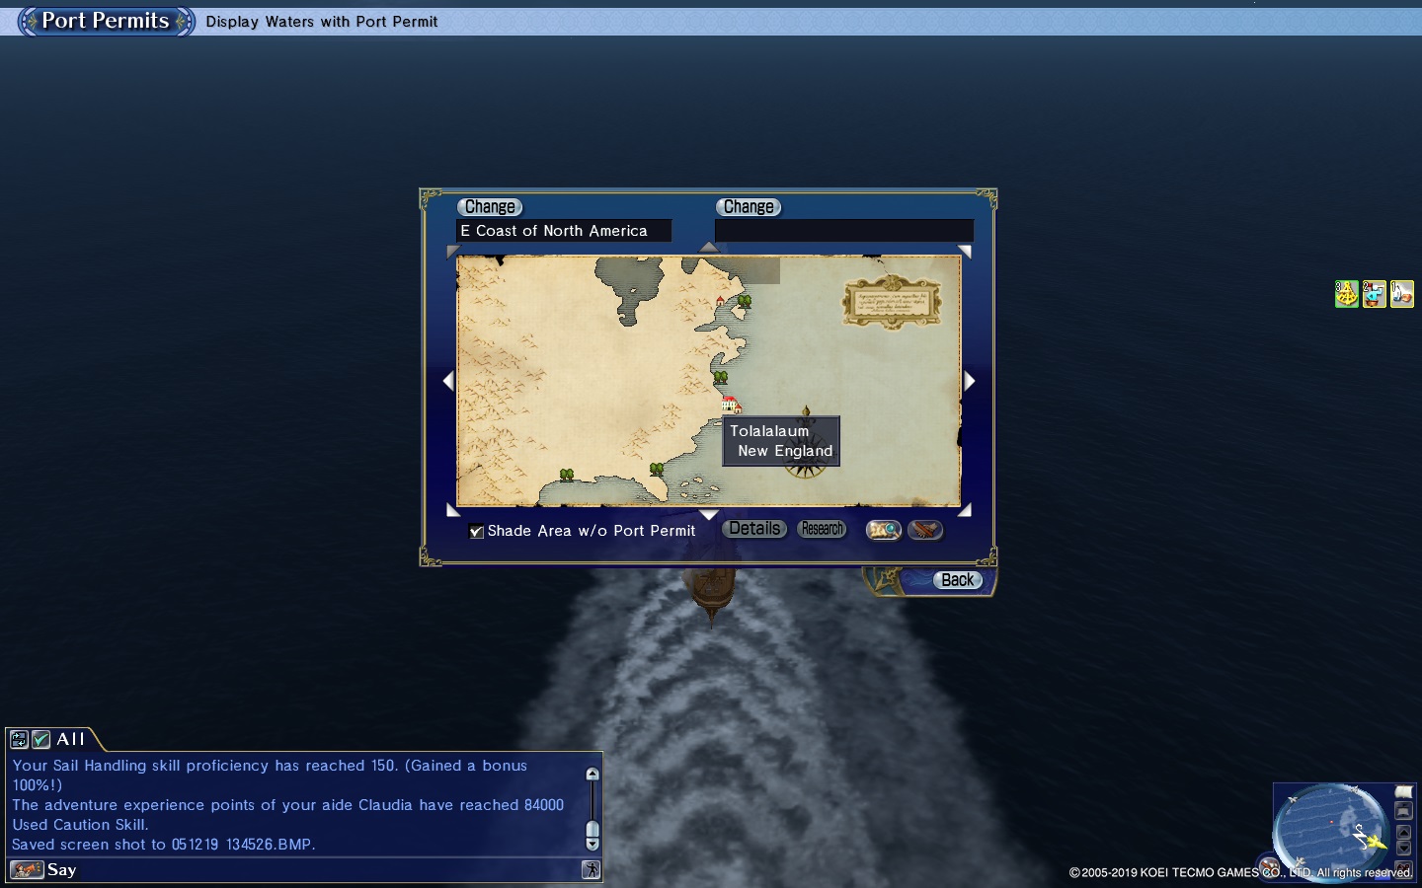Screen dimensions: 1422x888
Task: Click the bottom-right button under the minimap arrows
Action: tap(1403, 868)
